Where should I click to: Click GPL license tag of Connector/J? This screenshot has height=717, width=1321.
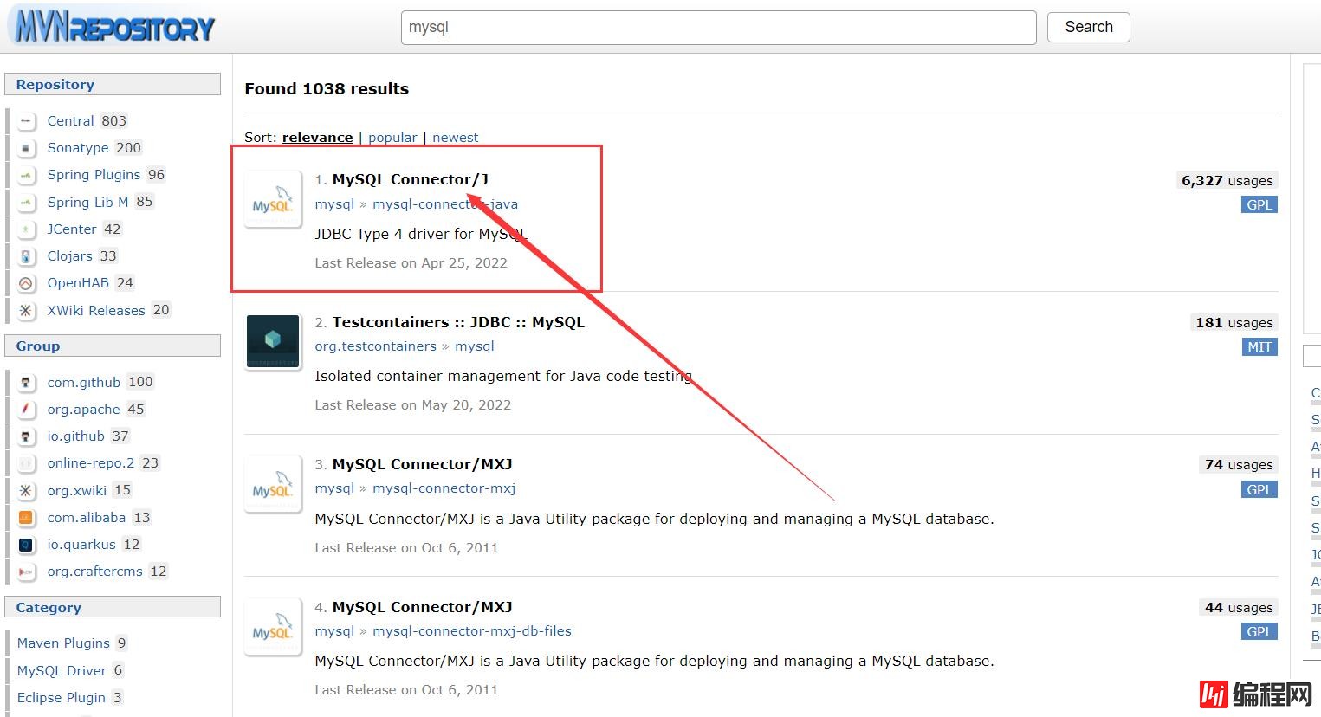(1259, 205)
